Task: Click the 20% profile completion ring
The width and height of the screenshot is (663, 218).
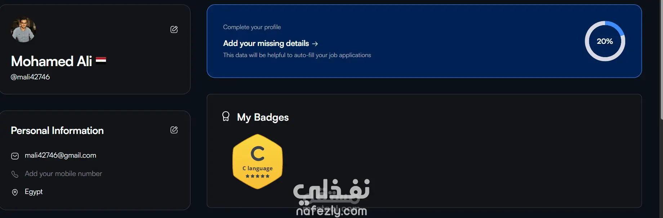Action: (605, 41)
